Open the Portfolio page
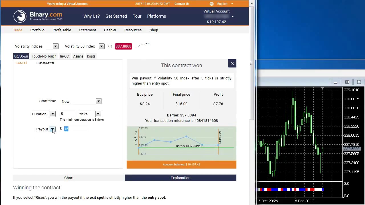The image size is (365, 205). (37, 30)
